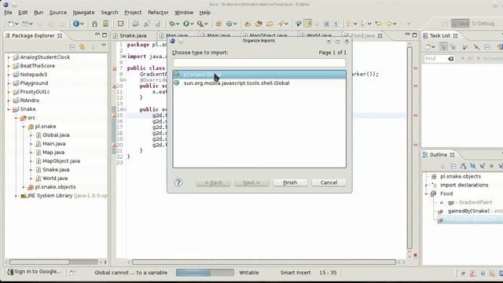This screenshot has height=283, width=503.
Task: Collapse the Snake project
Action: pyautogui.click(x=9, y=109)
